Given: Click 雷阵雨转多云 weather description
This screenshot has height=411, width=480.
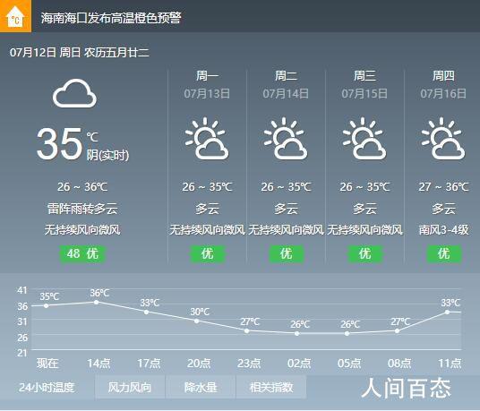Looking at the screenshot, I should 82,209.
